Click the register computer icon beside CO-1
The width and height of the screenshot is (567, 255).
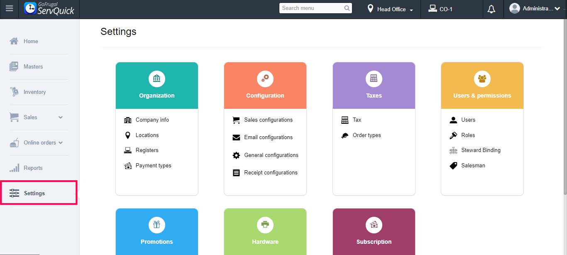[433, 8]
